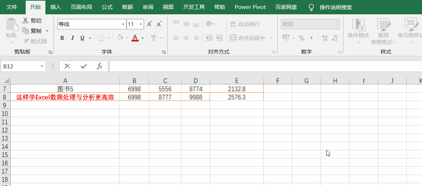The width and height of the screenshot is (422, 186).
Task: Apply the red font color swatch
Action: 135,38
